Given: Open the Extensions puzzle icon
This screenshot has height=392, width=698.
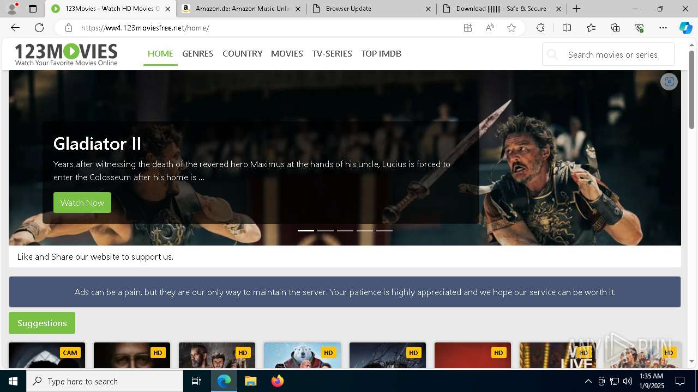Looking at the screenshot, I should (x=540, y=28).
